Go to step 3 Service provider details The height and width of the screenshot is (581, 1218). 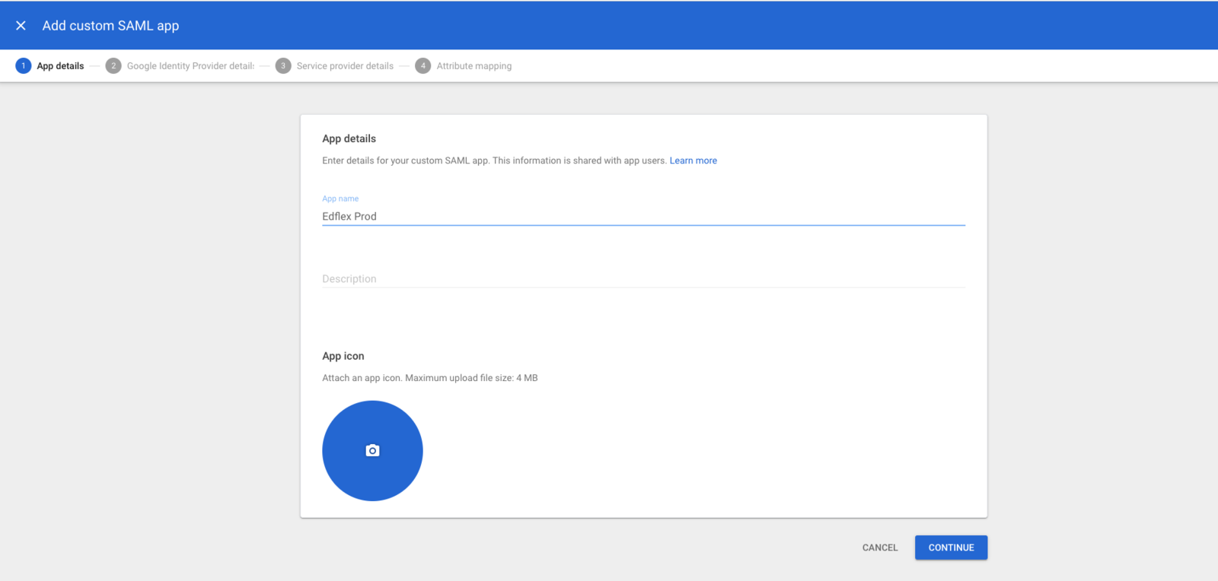(x=335, y=66)
